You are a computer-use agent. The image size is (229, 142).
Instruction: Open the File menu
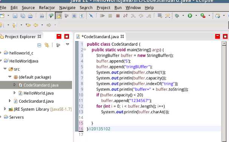coord(3,8)
